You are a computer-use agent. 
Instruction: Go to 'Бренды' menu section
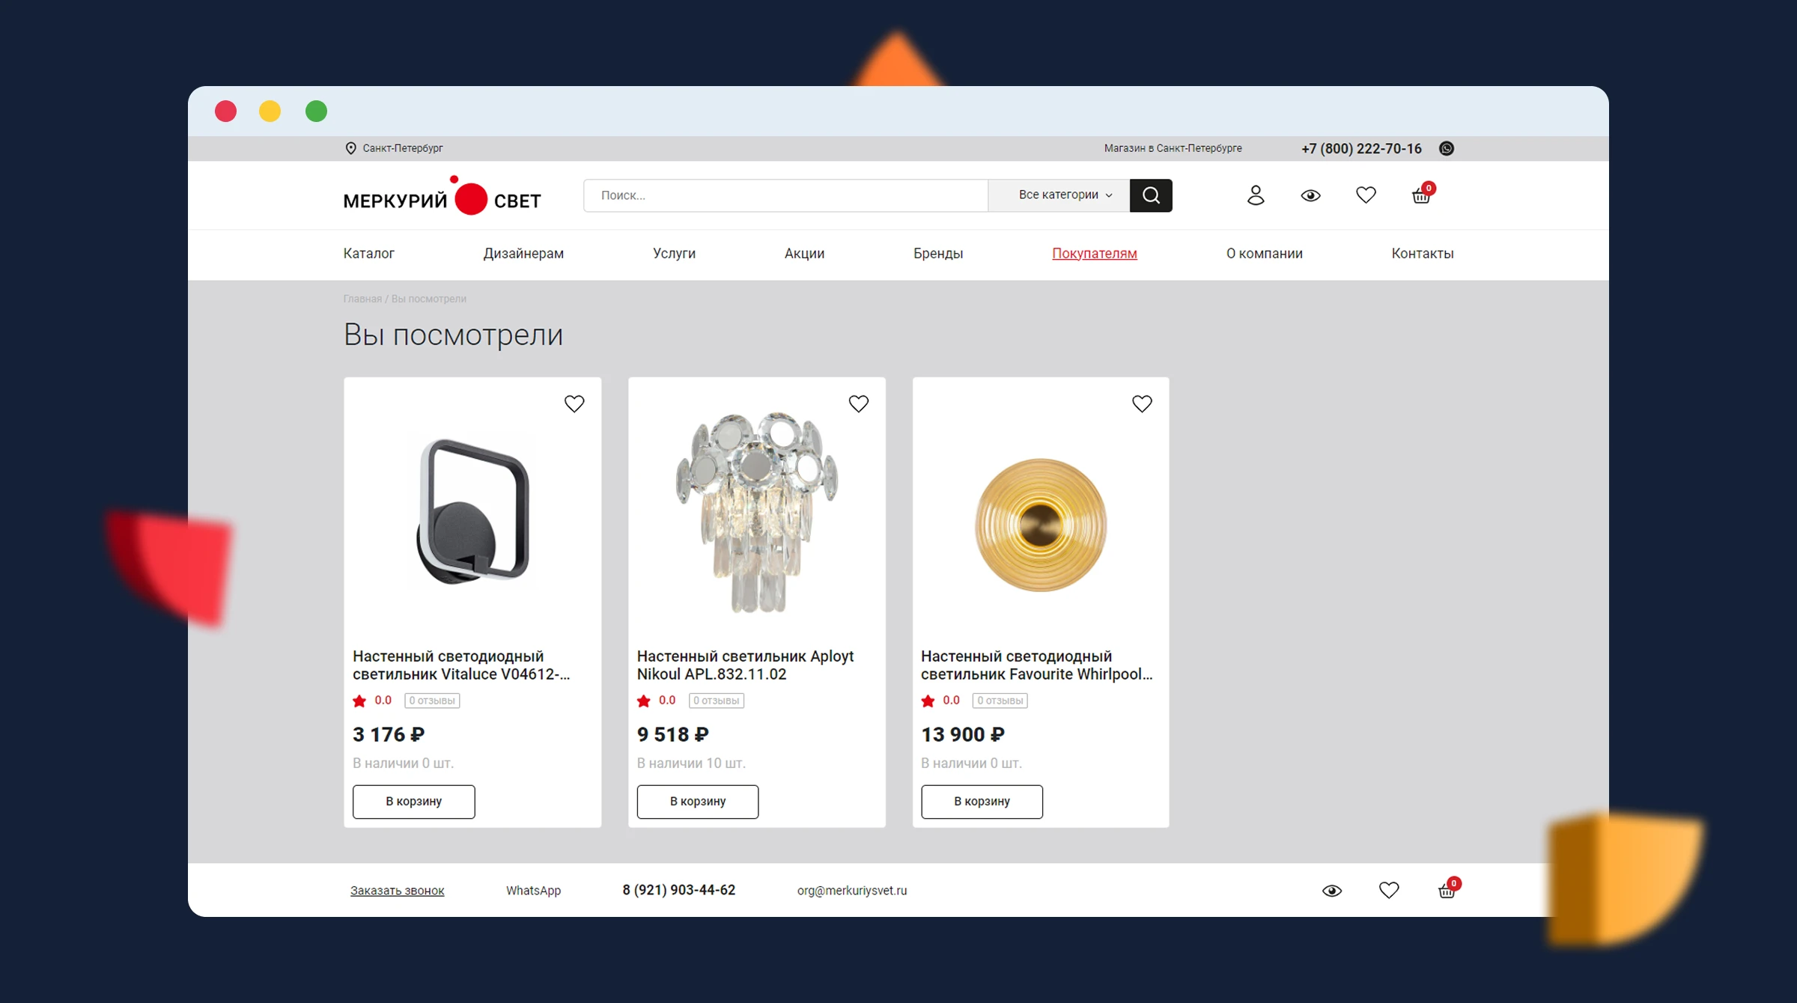tap(937, 254)
